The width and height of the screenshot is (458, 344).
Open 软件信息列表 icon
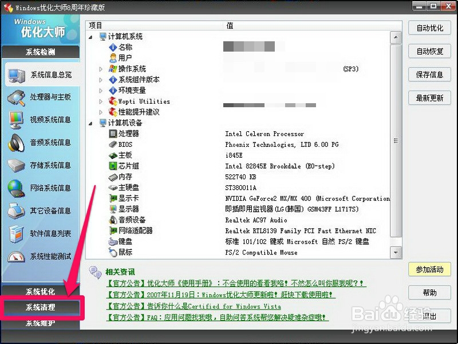coord(16,234)
